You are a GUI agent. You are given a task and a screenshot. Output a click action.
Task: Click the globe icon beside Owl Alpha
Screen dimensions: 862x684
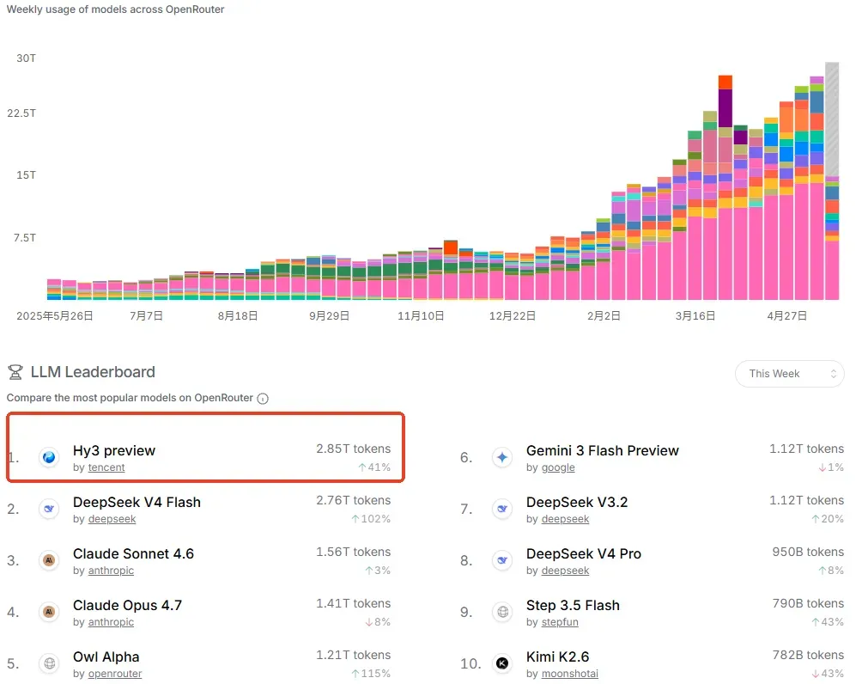(x=49, y=663)
